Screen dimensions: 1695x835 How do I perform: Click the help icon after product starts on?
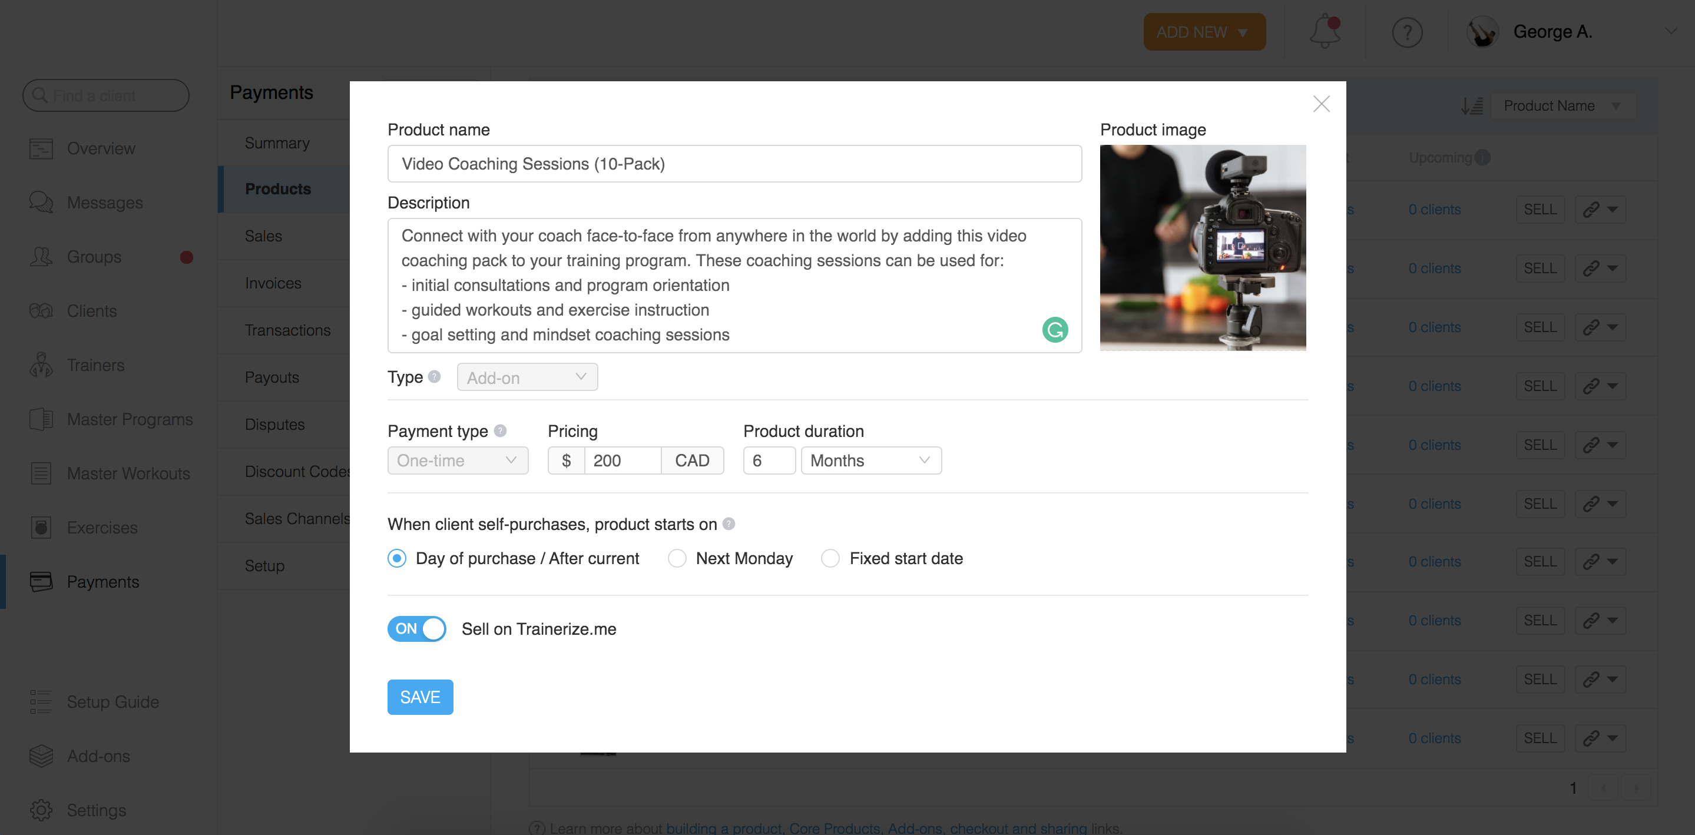point(729,523)
